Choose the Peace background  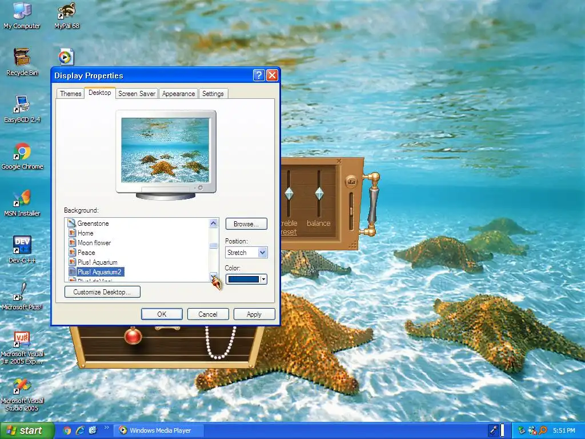coord(86,252)
